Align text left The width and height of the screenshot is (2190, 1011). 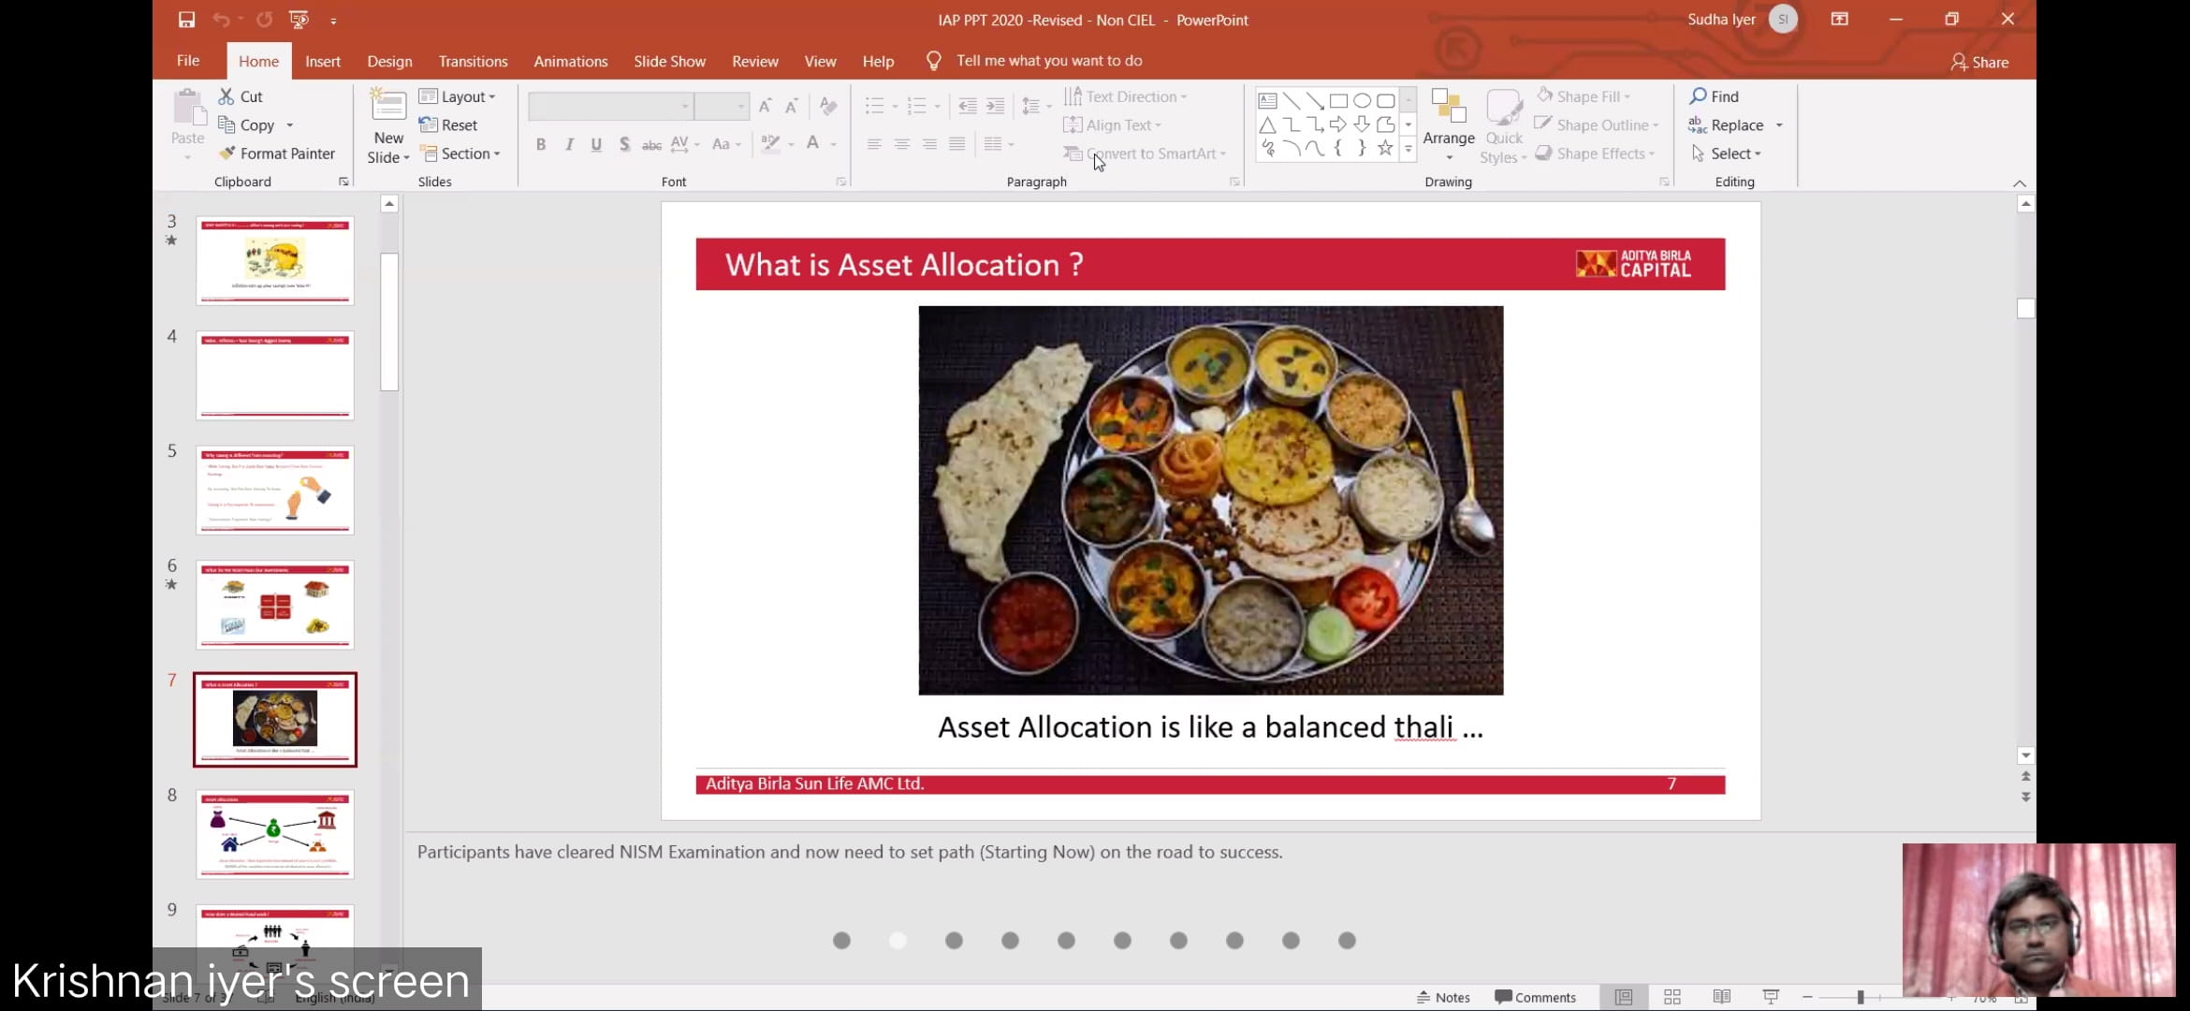874,144
